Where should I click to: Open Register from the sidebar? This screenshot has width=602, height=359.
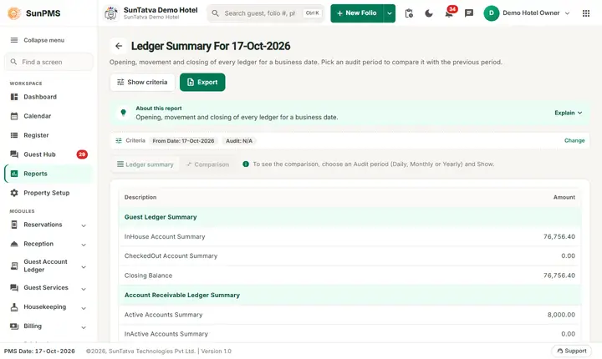pyautogui.click(x=48, y=135)
